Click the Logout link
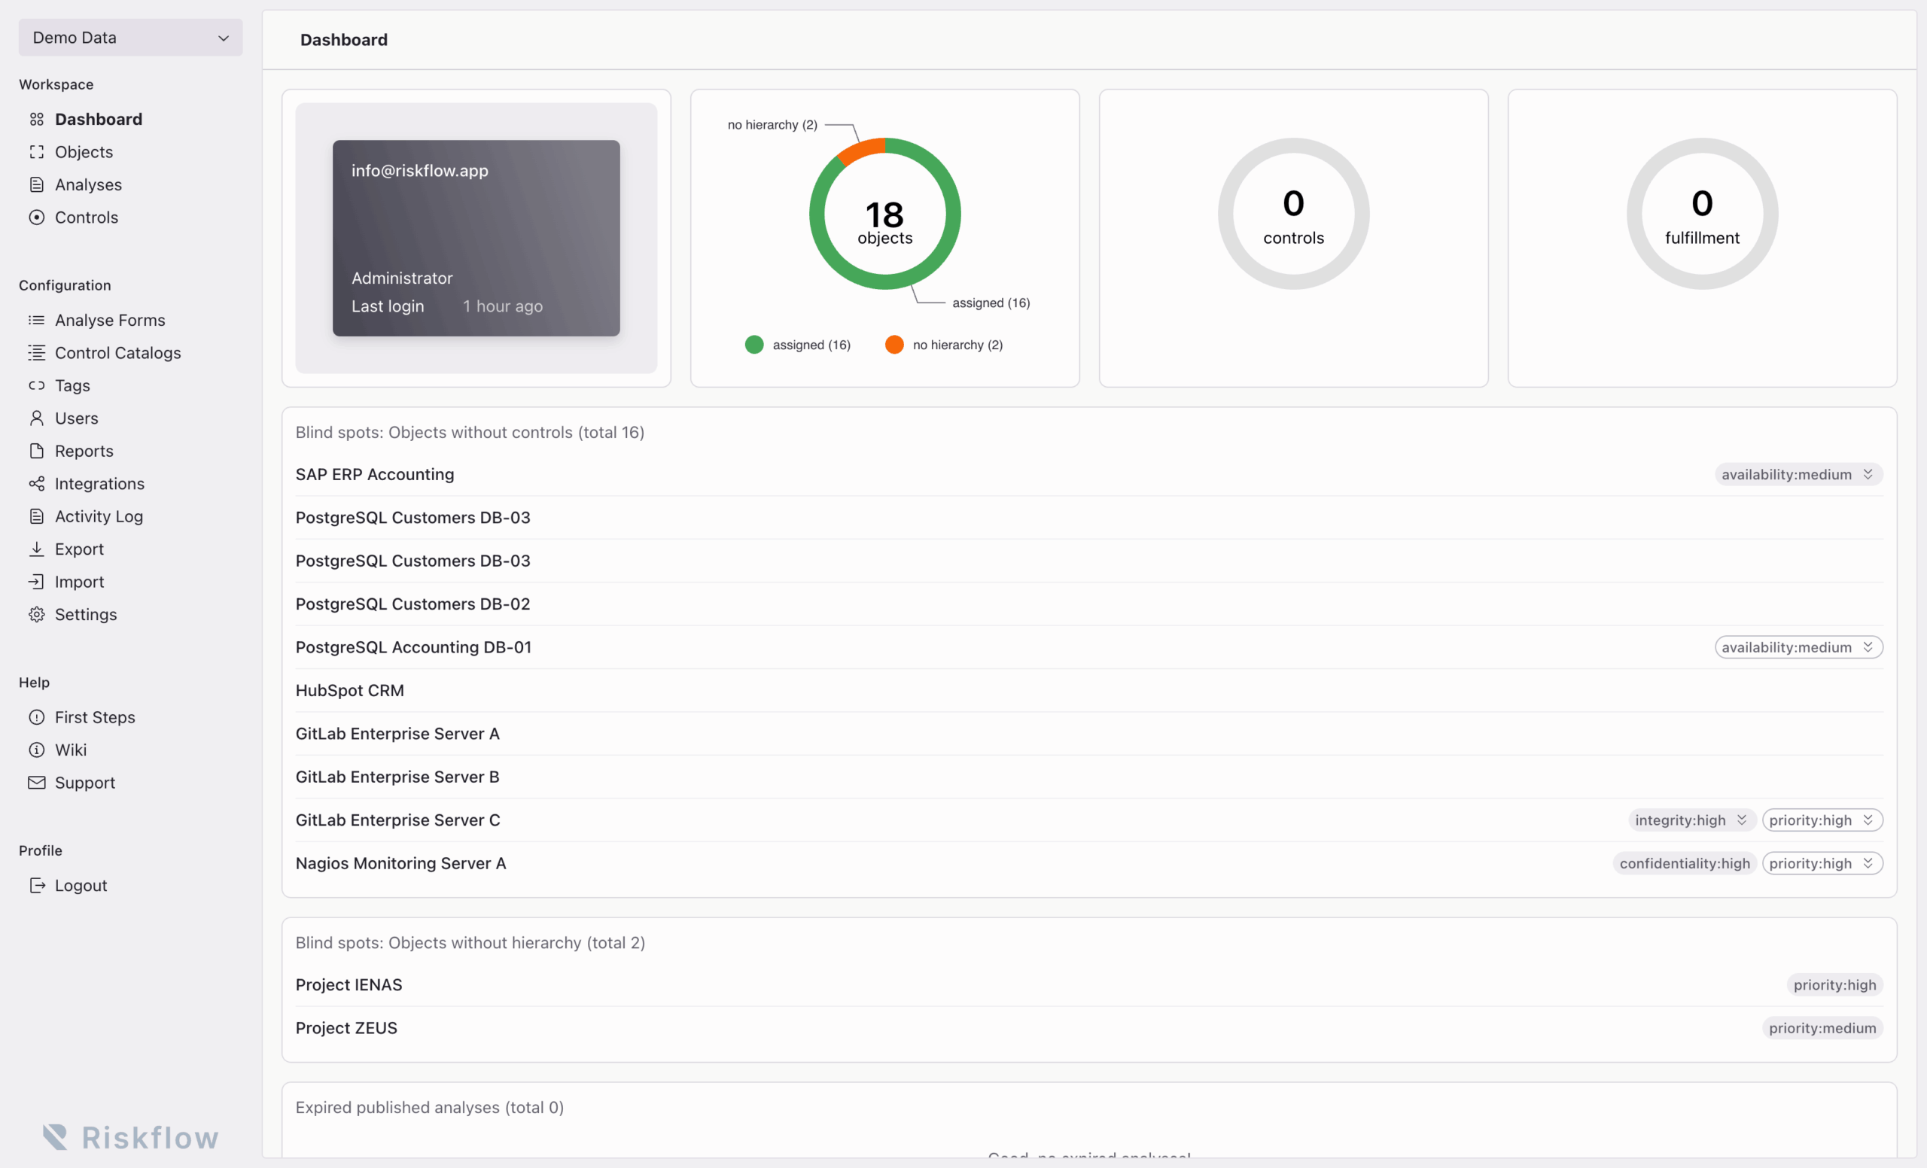The width and height of the screenshot is (1927, 1168). (81, 885)
